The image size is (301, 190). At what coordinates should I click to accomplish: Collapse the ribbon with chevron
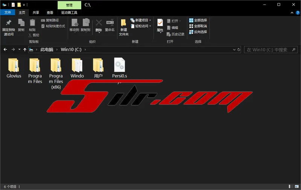tap(292, 13)
